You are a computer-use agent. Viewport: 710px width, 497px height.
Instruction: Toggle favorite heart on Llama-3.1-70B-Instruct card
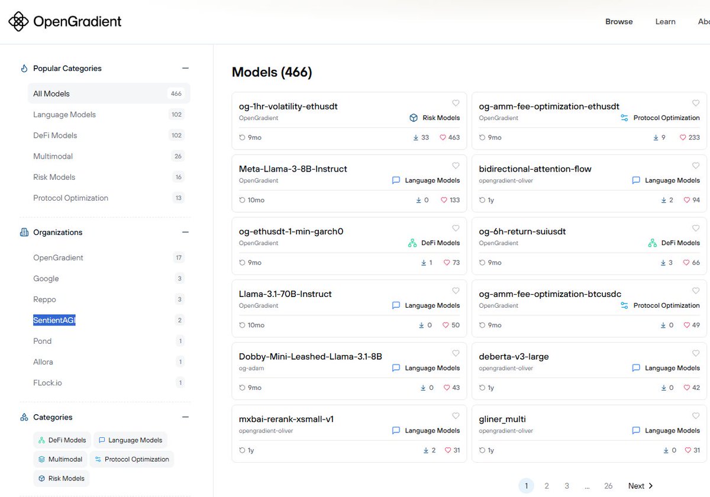(456, 291)
